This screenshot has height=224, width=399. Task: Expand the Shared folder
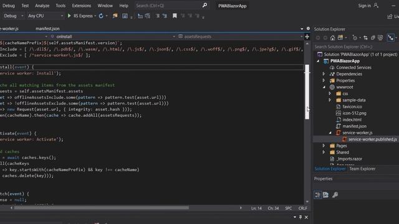click(x=324, y=152)
